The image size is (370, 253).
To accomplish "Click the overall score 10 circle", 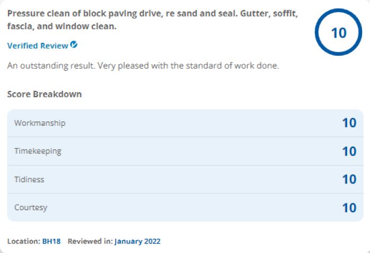I will (x=338, y=32).
